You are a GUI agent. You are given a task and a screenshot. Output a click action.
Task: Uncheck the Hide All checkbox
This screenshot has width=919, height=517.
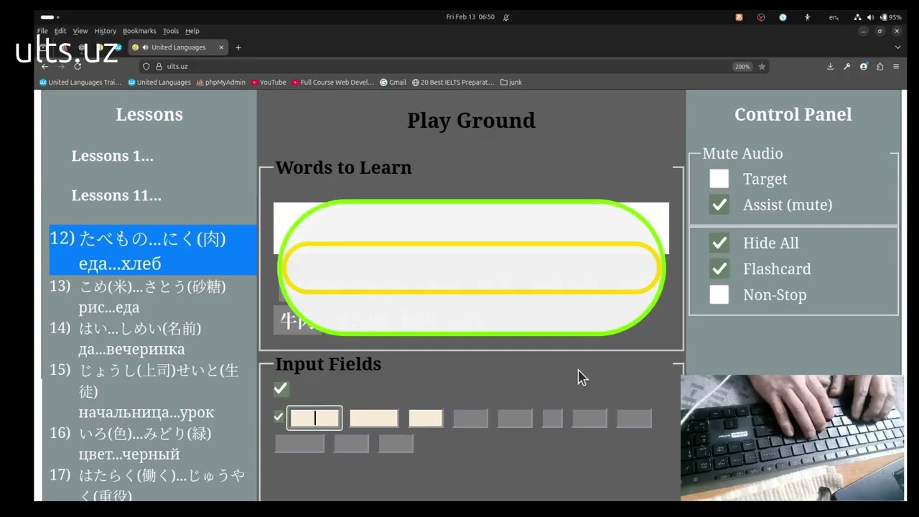(719, 243)
